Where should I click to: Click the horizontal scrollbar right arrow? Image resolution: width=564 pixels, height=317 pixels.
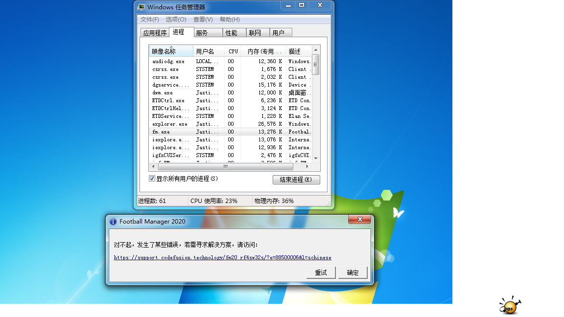307,166
